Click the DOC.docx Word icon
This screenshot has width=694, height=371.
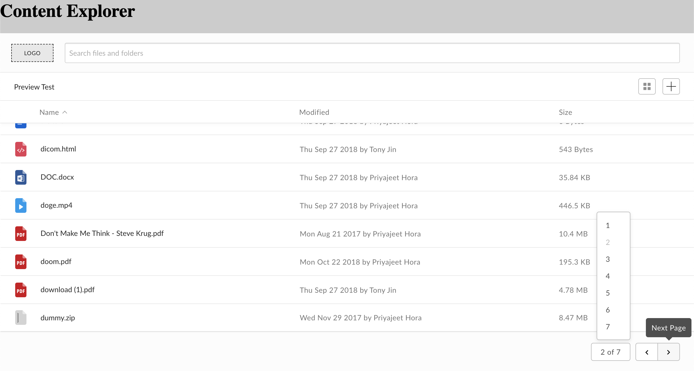pos(21,177)
